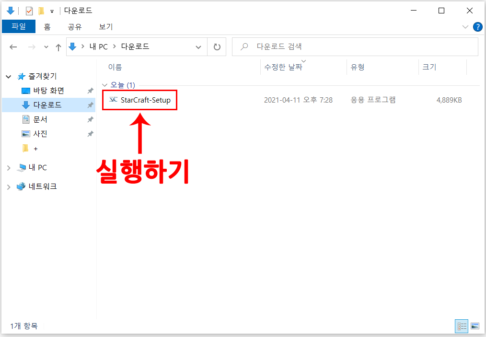The width and height of the screenshot is (486, 337).
Task: Sort by the 이름 column header
Action: click(115, 67)
